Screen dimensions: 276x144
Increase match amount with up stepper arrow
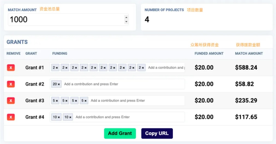pos(126,17)
